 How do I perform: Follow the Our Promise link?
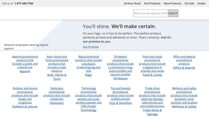click(91, 47)
